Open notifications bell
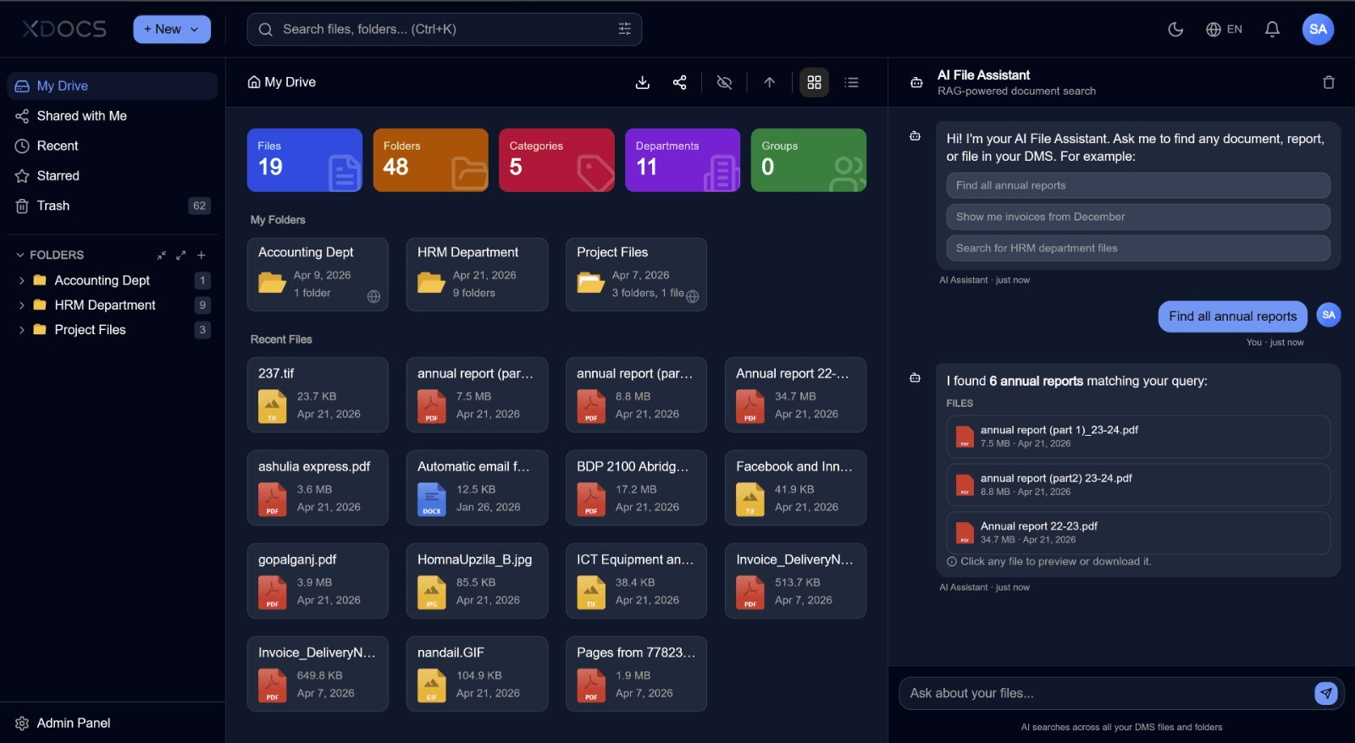 coord(1272,30)
